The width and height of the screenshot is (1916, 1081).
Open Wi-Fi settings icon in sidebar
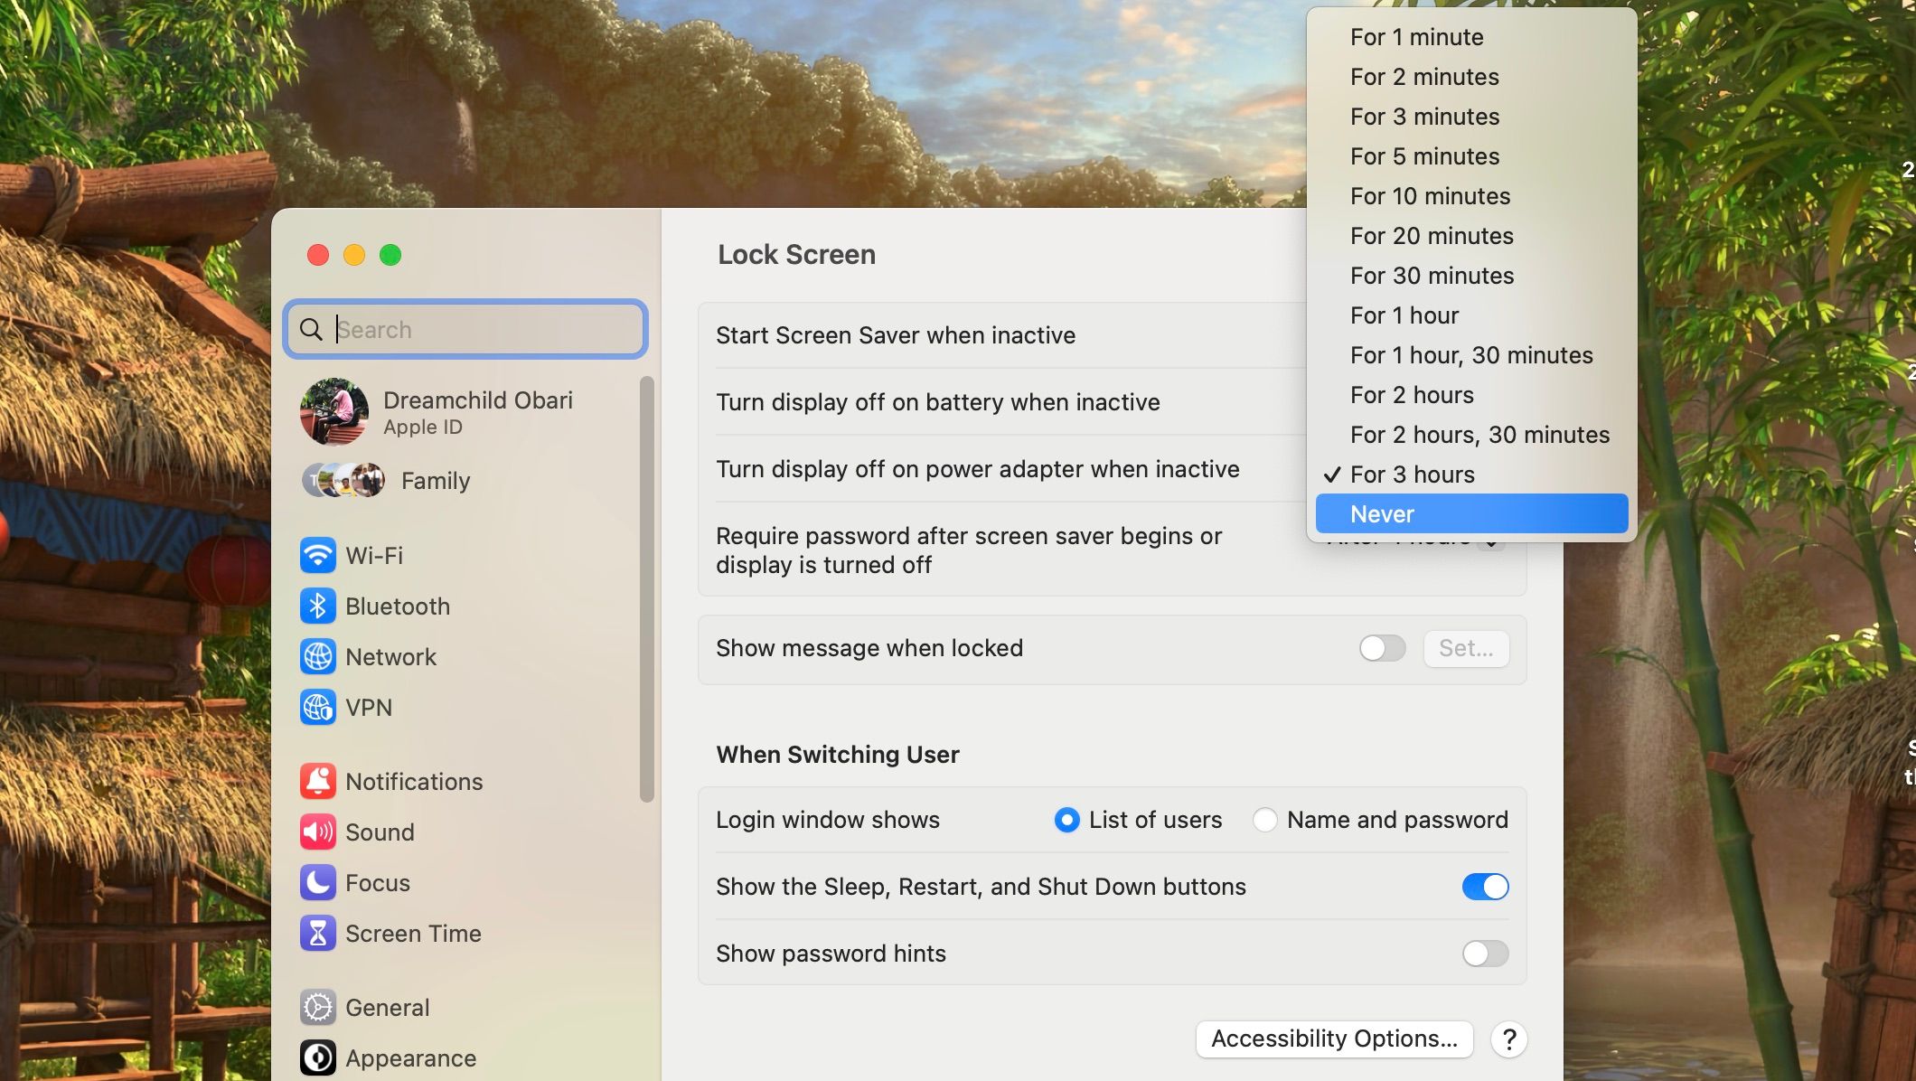[317, 555]
